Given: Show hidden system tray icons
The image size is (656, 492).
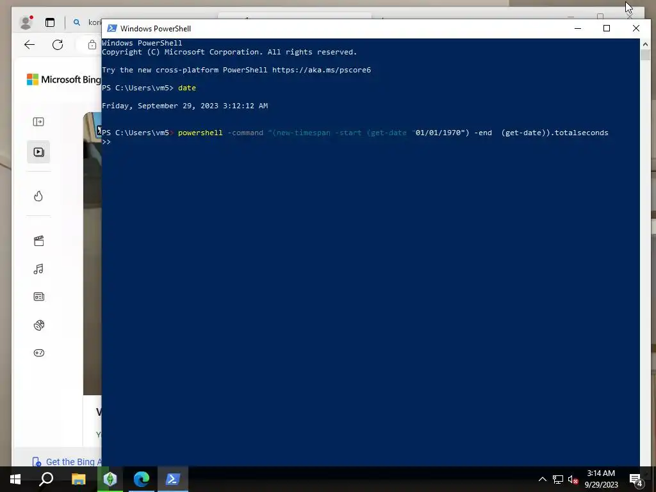Looking at the screenshot, I should click(x=542, y=479).
